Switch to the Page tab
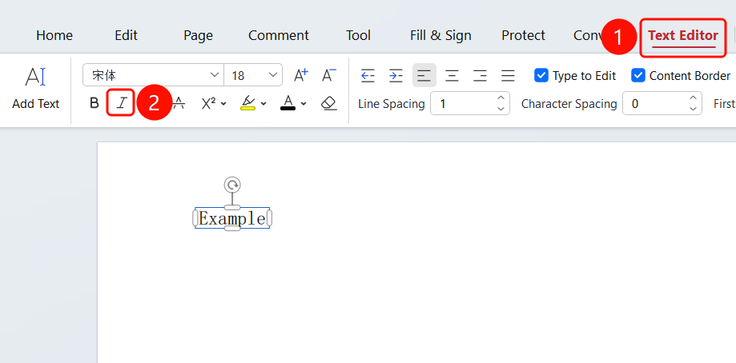736x363 pixels. (x=198, y=35)
